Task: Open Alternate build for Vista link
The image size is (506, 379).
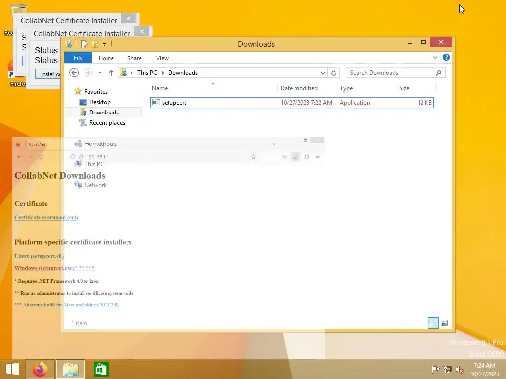Action: (x=71, y=305)
